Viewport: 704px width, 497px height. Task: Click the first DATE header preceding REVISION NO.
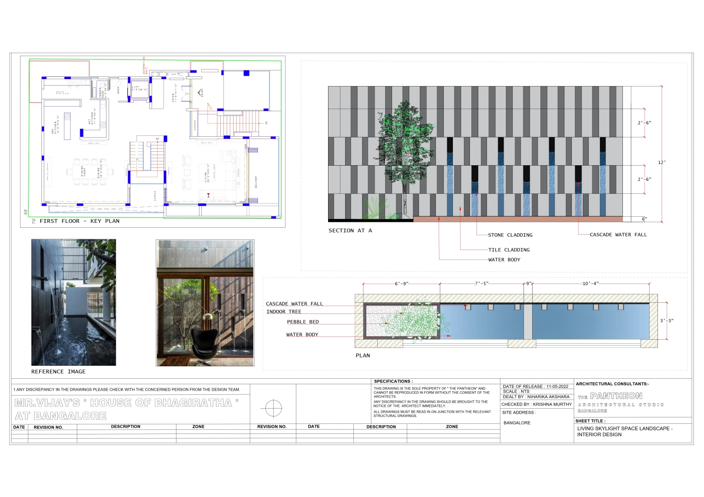19,427
